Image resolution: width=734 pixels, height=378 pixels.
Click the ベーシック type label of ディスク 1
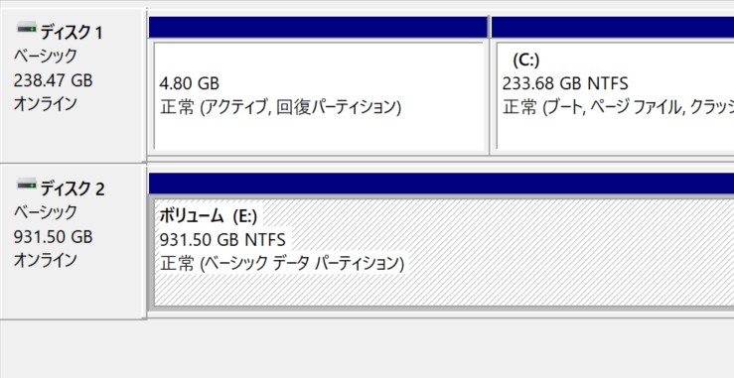click(45, 57)
